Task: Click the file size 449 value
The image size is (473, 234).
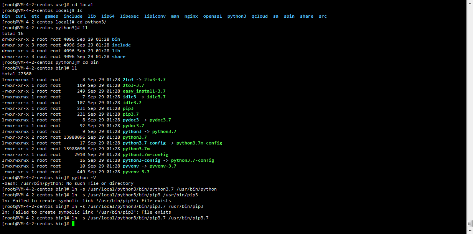Action: 81,172
